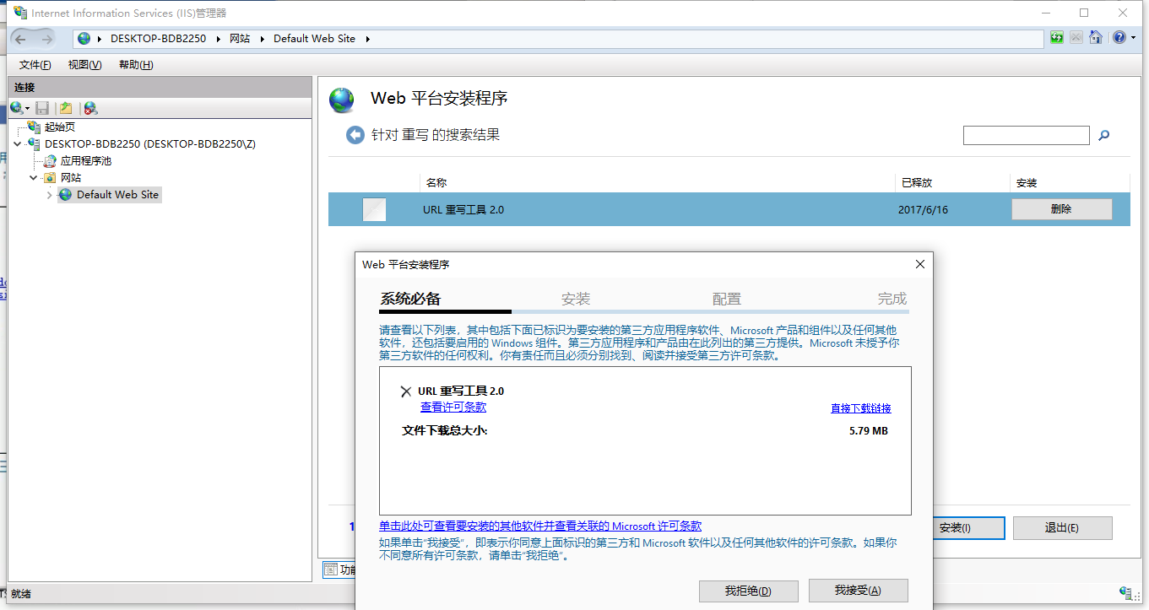Click the search box in Web Platform Installer
The image size is (1149, 610).
1027,135
